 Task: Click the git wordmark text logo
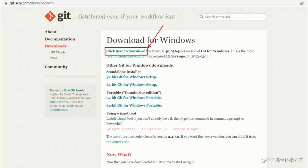coord(64,16)
